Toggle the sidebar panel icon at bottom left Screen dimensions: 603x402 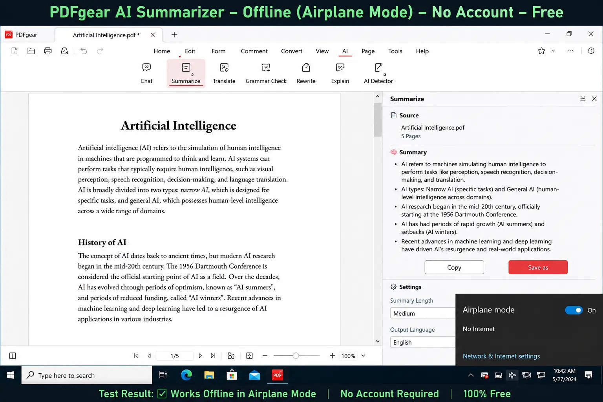pyautogui.click(x=13, y=356)
